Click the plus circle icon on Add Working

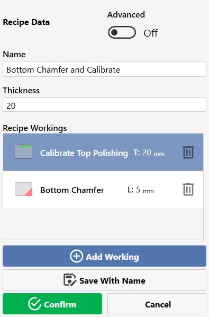[77, 256]
